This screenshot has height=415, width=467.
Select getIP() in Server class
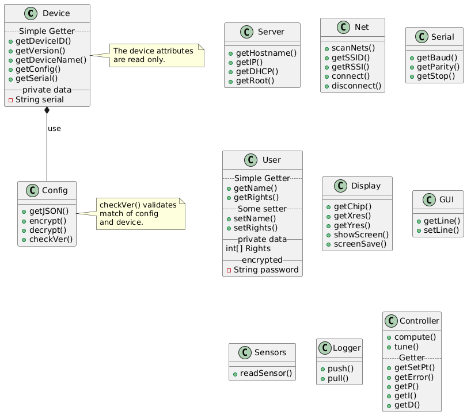coord(249,63)
